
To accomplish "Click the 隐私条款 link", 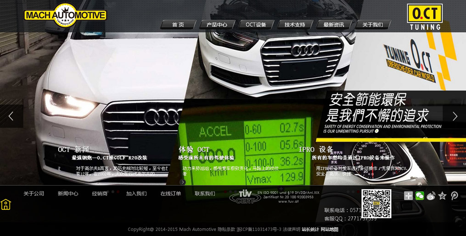I will click(x=226, y=230).
